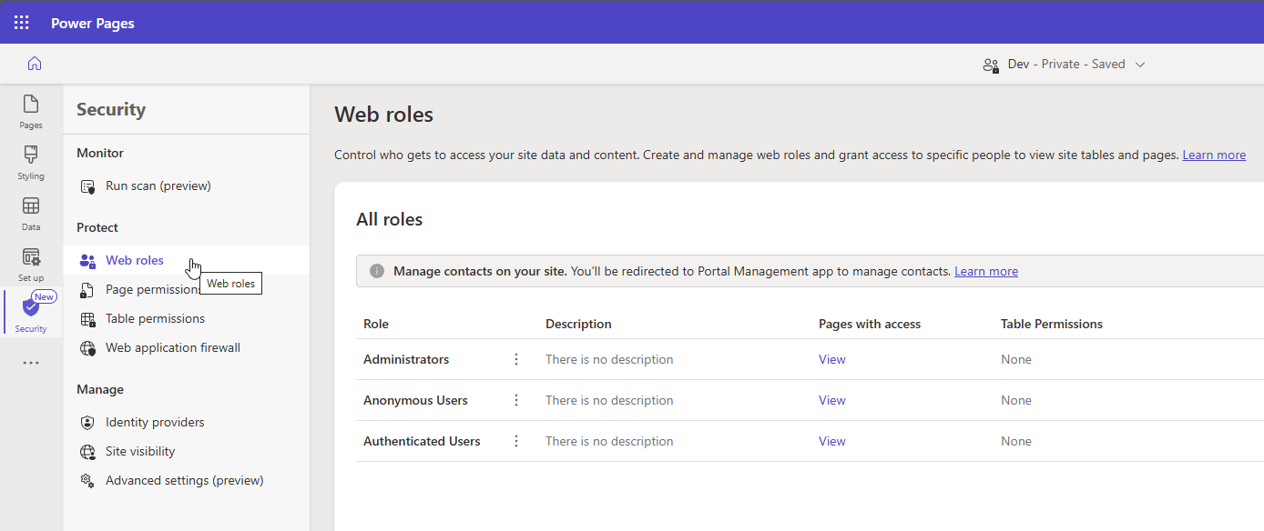The height and width of the screenshot is (531, 1264).
Task: Click the "Web roles" page heading
Action: pos(384,115)
